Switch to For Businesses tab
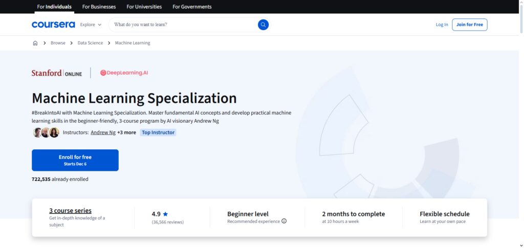Screen dimensions: 524x248 (99, 7)
